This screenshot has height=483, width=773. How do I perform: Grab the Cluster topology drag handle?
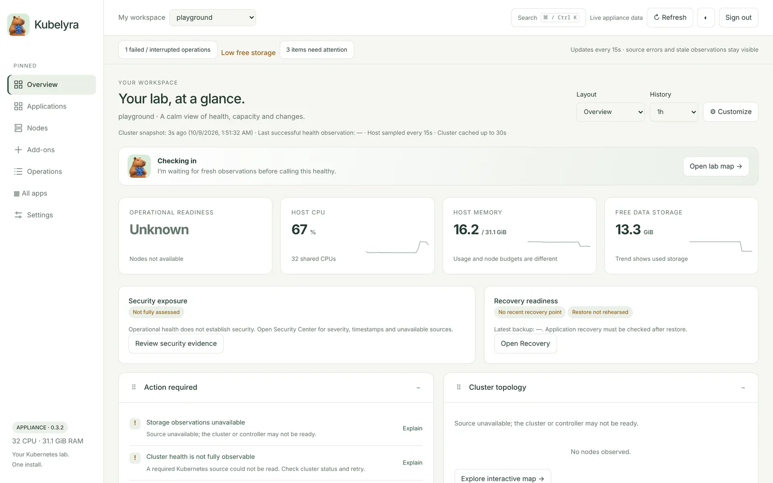click(459, 387)
